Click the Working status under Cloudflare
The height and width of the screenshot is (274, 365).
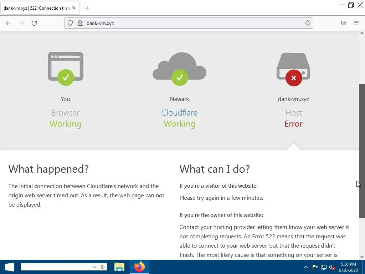[x=180, y=124]
